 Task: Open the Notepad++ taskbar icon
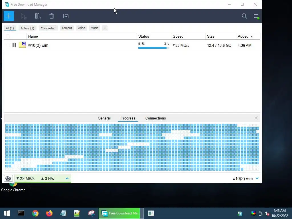coord(77,213)
